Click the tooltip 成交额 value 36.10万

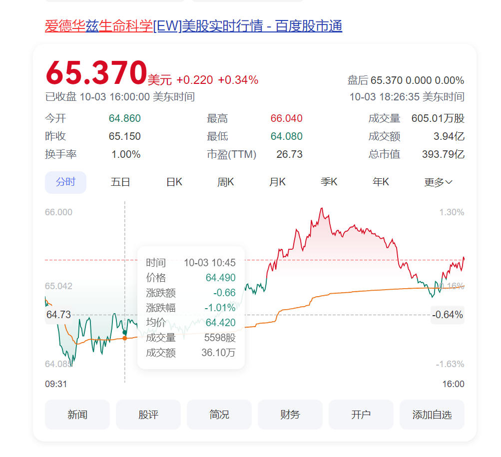click(219, 353)
